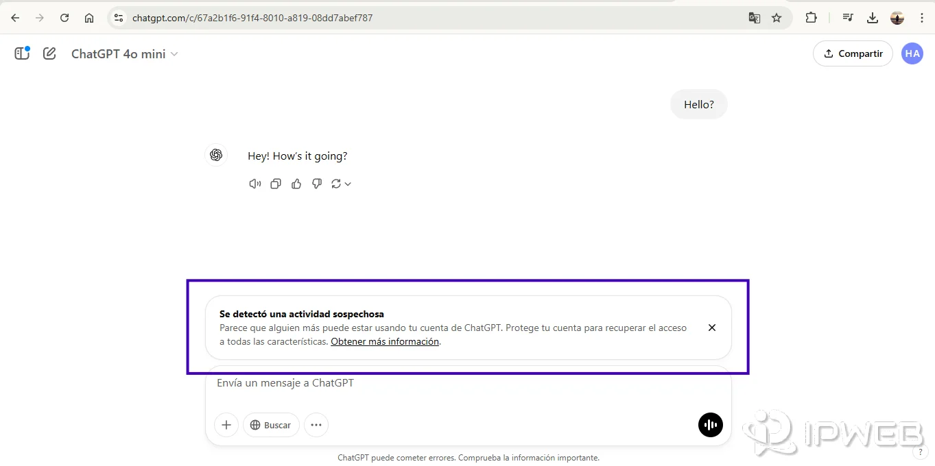Attach a file with the plus button
Screen dimensions: 935x466
(x=226, y=425)
